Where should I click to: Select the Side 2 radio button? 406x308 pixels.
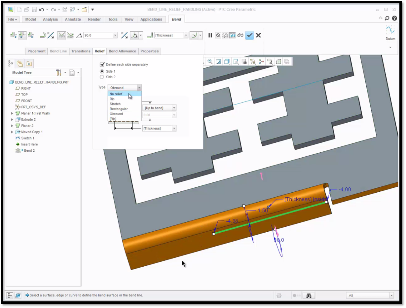tap(102, 77)
